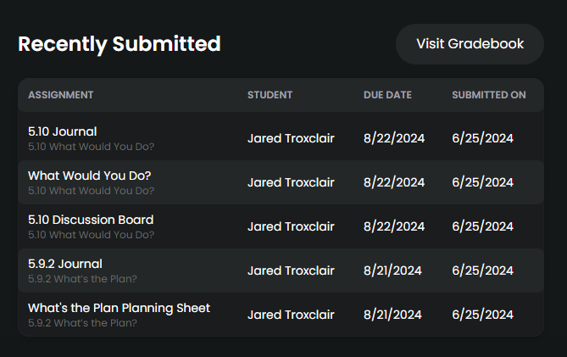Select the lesson subtitle under 5.10 Discussion Board
This screenshot has width=567, height=357.
click(x=92, y=235)
